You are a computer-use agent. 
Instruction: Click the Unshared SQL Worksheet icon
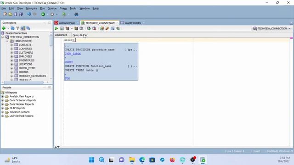pos(102,28)
